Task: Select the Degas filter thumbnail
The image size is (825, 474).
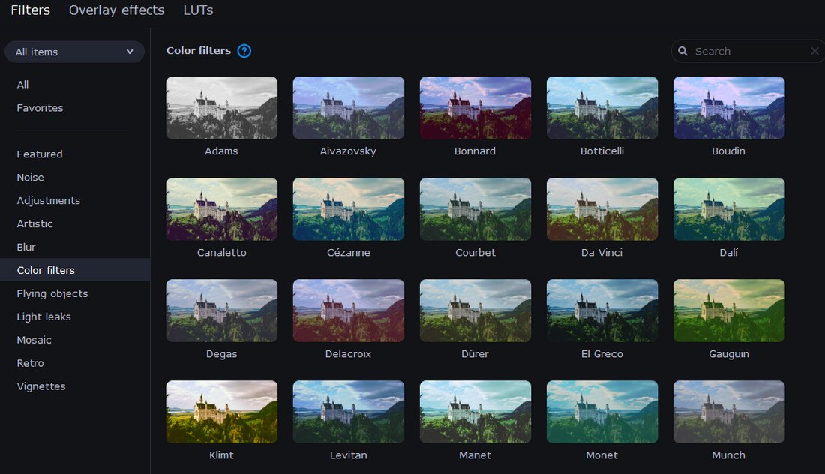Action: [221, 310]
